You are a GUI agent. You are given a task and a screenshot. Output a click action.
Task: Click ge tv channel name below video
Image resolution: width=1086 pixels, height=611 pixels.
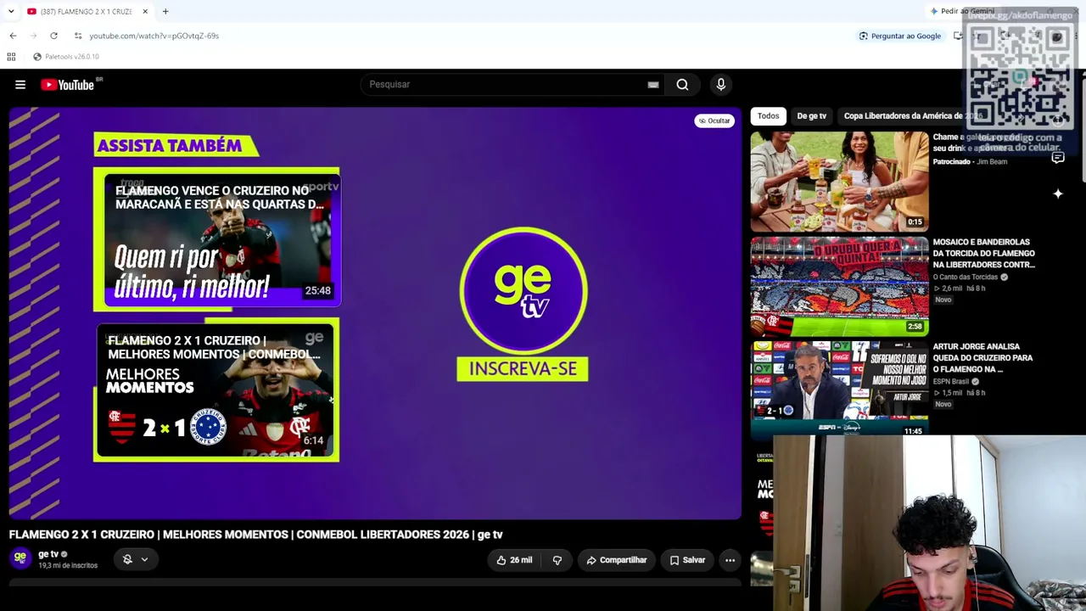click(48, 554)
